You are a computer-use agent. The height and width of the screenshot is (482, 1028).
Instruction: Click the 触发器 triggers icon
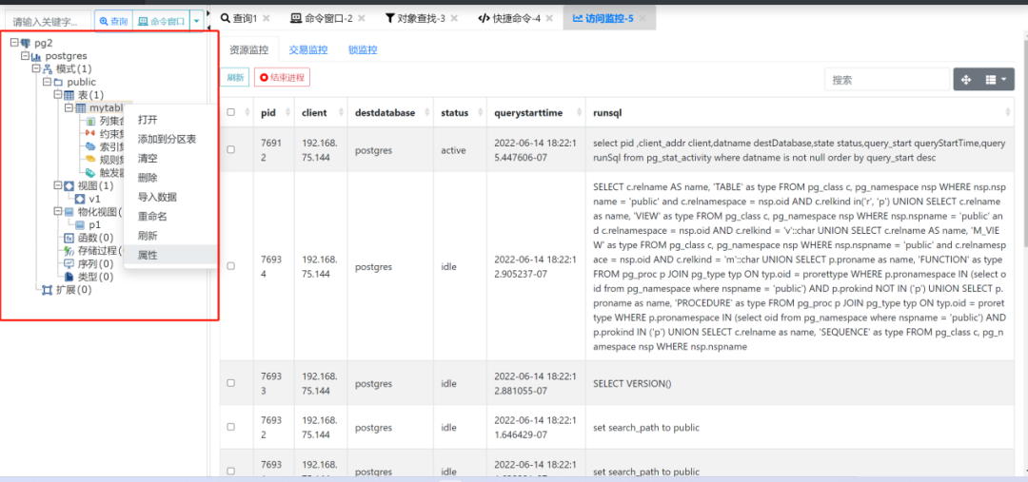pos(91,173)
